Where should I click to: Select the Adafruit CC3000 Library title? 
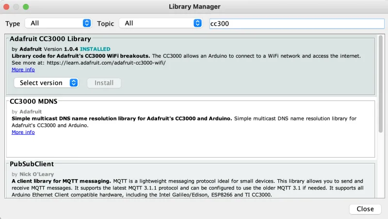point(50,39)
